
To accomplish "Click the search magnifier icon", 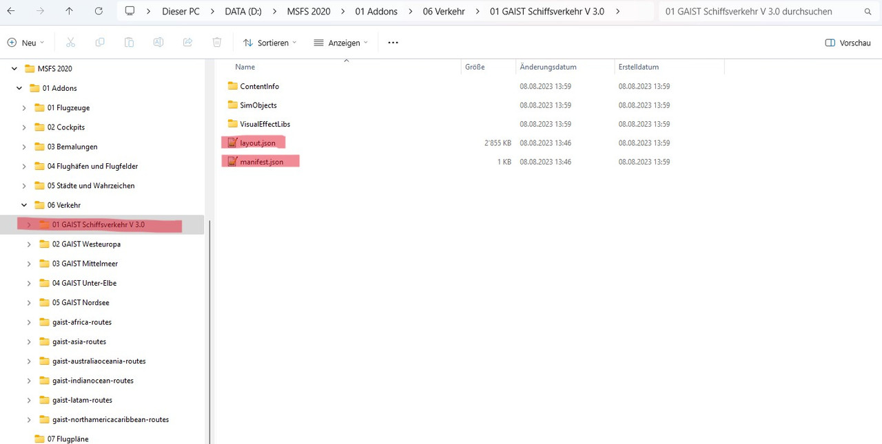I will [x=868, y=12].
